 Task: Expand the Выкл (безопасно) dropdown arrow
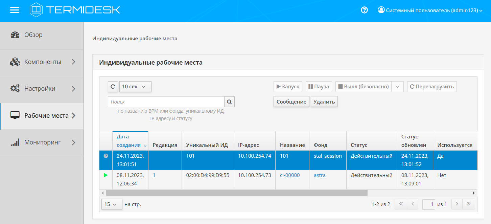(x=397, y=87)
